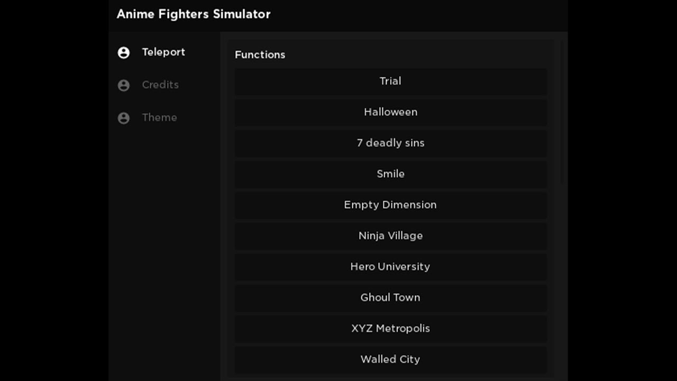The image size is (677, 381).
Task: Select XYZ Metropolis teleport
Action: coord(390,329)
